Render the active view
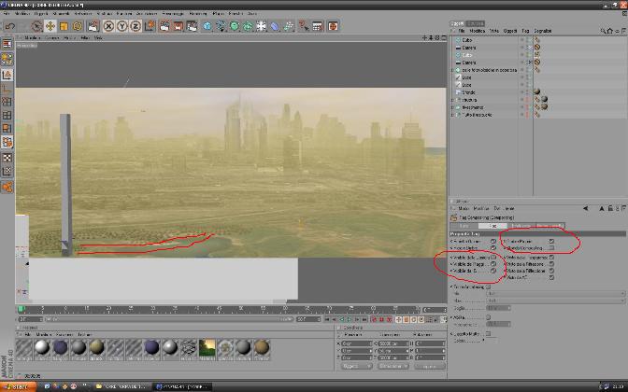 (164, 26)
